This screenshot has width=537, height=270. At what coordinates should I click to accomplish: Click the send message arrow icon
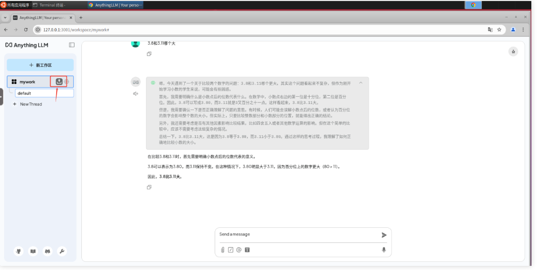(384, 235)
